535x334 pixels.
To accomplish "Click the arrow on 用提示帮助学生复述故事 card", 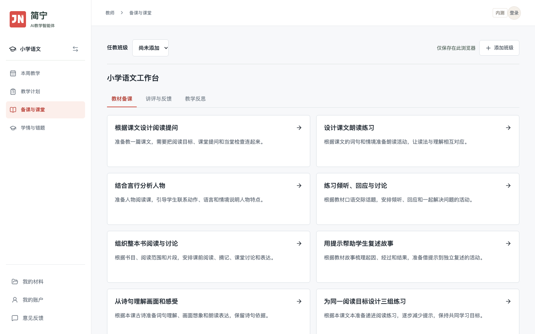I will coord(508,243).
